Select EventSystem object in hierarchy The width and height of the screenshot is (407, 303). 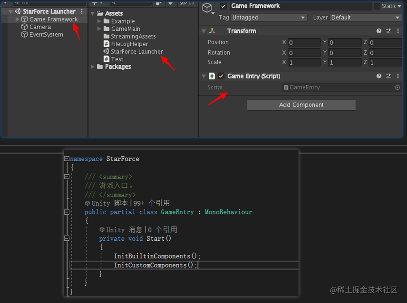(46, 35)
